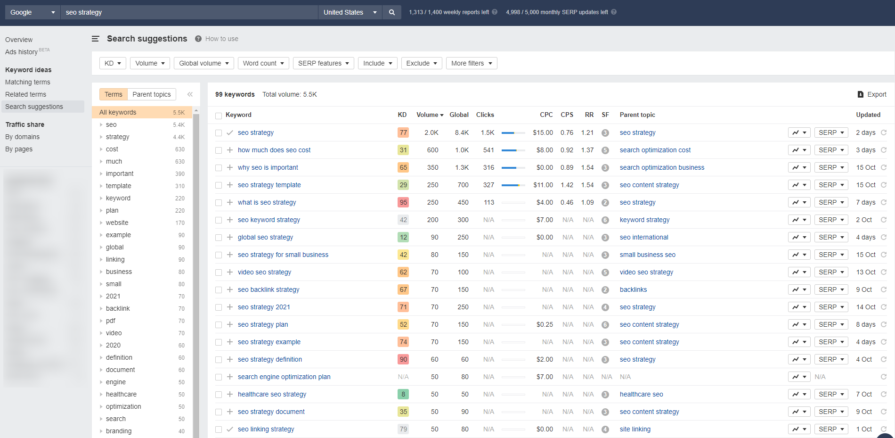Viewport: 895px width, 438px height.
Task: Add seo backlink strategy to list
Action: click(x=230, y=289)
